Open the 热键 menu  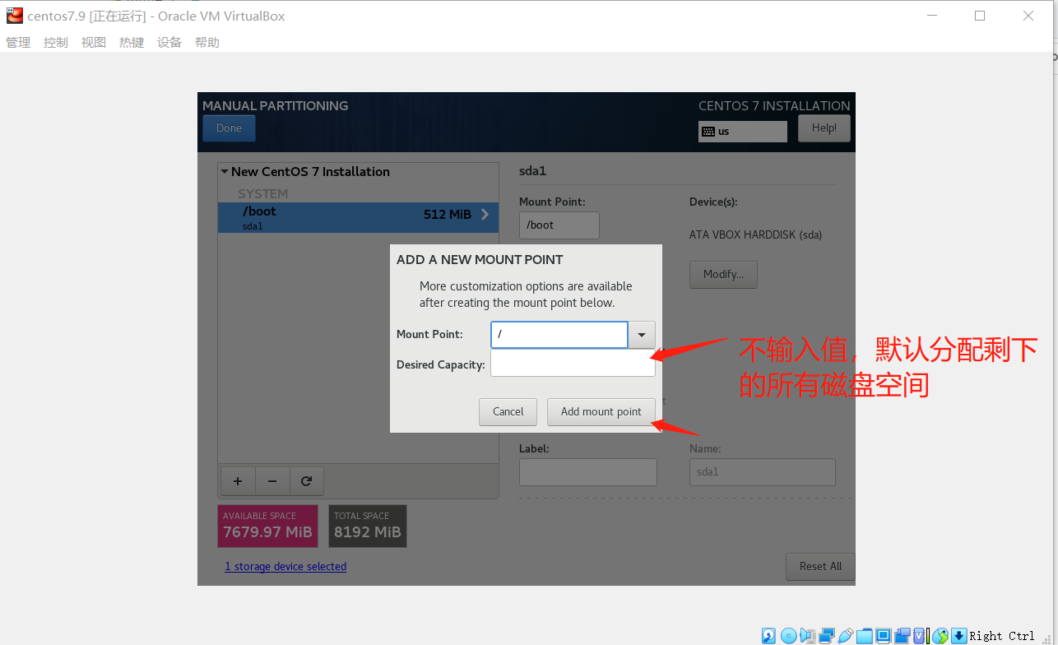tap(132, 43)
